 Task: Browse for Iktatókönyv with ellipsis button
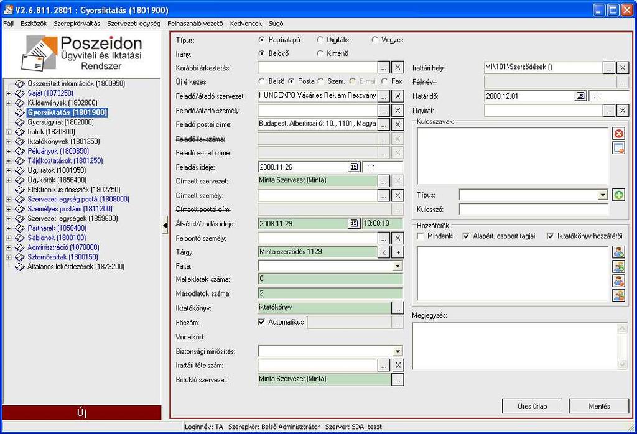tap(398, 308)
